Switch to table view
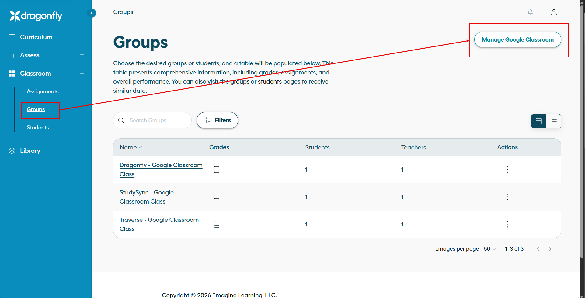Viewport: 585px width, 298px height. coord(539,121)
